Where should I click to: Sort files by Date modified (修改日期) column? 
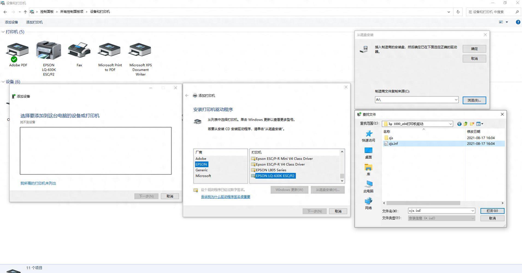tap(473, 131)
